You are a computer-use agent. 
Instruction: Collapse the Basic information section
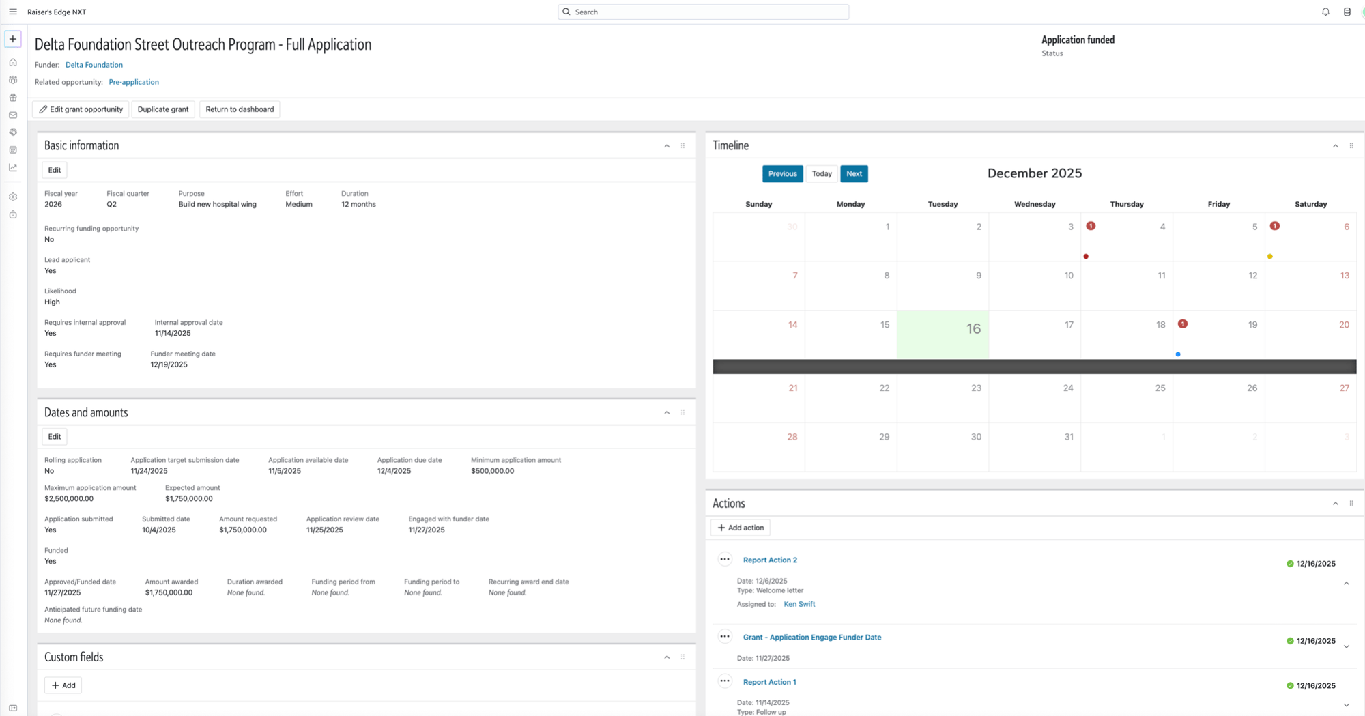tap(667, 146)
